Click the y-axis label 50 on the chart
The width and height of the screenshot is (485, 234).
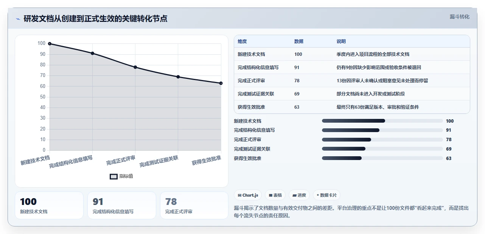pyautogui.click(x=43, y=97)
